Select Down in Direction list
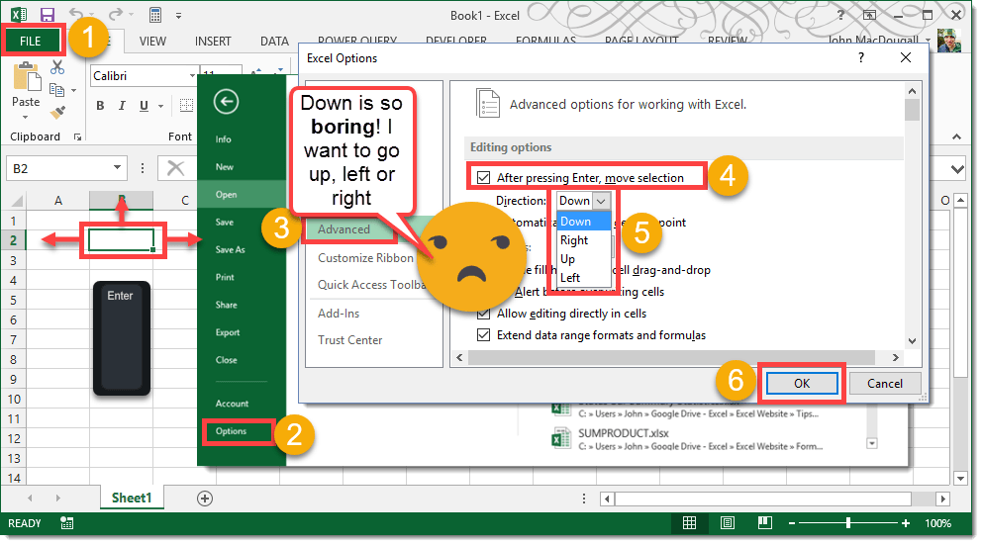 click(x=583, y=222)
